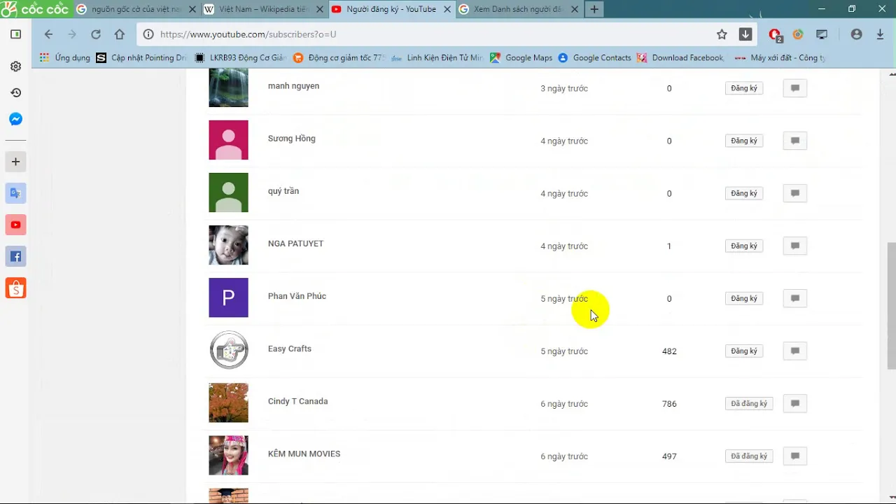Open the red ad-blocker extension icon
This screenshot has height=504, width=896.
pyautogui.click(x=775, y=34)
